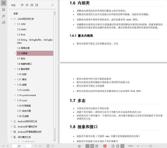Screen dimensions: 167x148
Task: Open the 目录 bookmark
Action: click(16, 14)
